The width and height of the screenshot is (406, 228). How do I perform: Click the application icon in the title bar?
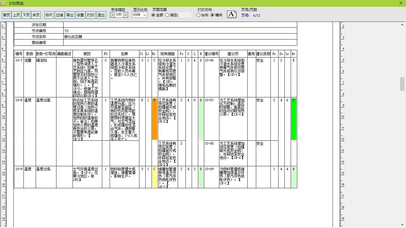pos(3,3)
